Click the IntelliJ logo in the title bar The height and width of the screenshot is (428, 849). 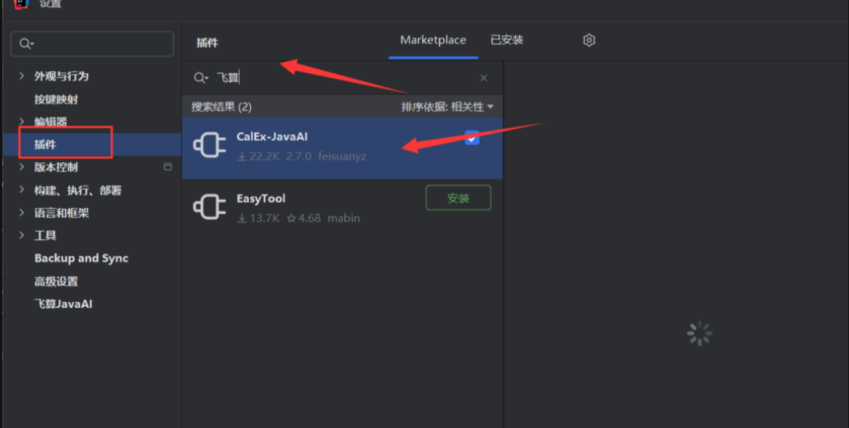point(21,4)
